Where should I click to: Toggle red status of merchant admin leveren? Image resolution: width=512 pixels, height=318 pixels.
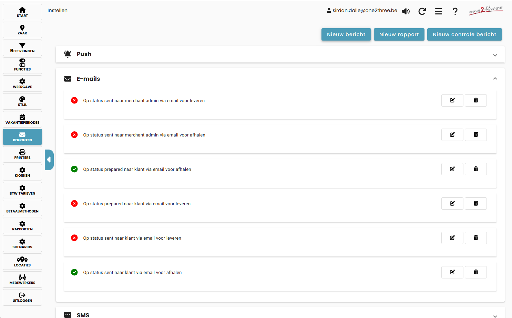[74, 100]
